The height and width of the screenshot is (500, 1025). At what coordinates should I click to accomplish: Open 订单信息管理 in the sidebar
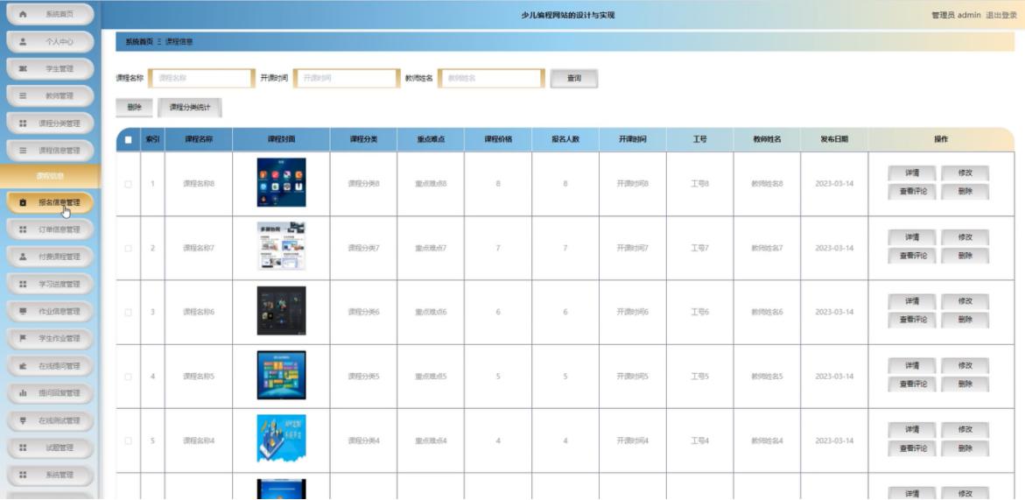(51, 229)
